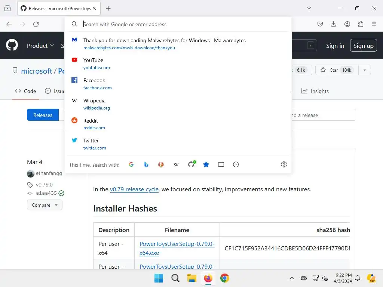Star the PowerToys repository
383x287 pixels.
[337, 70]
